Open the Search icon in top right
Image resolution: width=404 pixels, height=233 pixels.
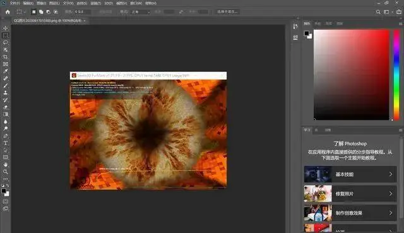click(x=378, y=12)
